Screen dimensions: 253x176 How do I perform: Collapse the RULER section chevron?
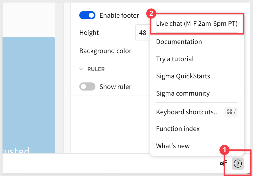pyautogui.click(x=81, y=69)
